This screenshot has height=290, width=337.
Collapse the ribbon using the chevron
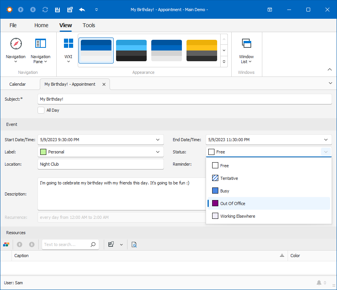330,69
